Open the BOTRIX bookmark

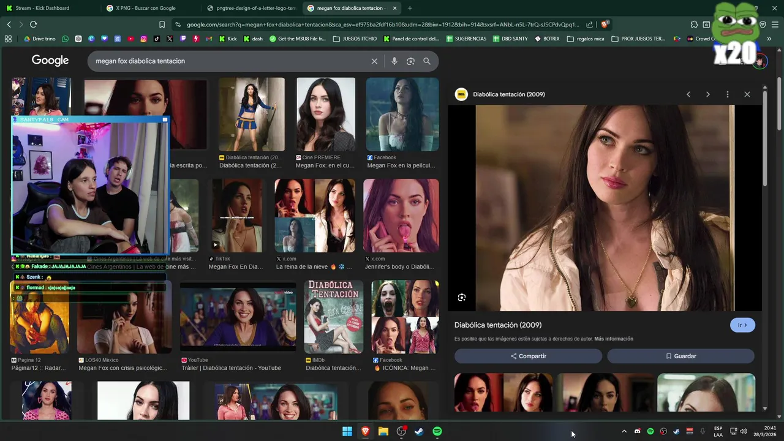click(547, 39)
